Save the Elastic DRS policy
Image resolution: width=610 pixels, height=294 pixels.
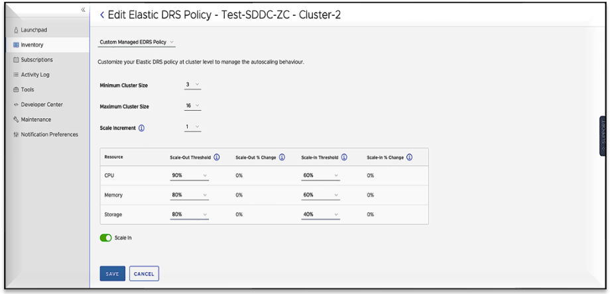pyautogui.click(x=112, y=273)
